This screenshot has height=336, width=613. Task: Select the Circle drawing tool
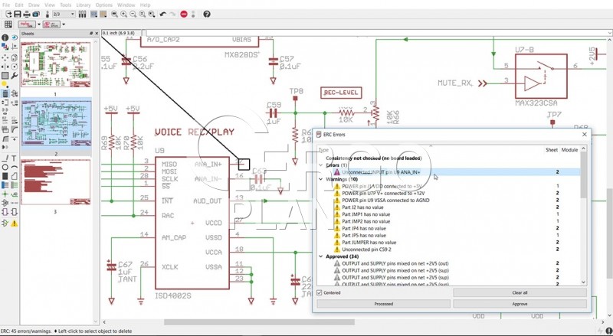pyautogui.click(x=5, y=167)
